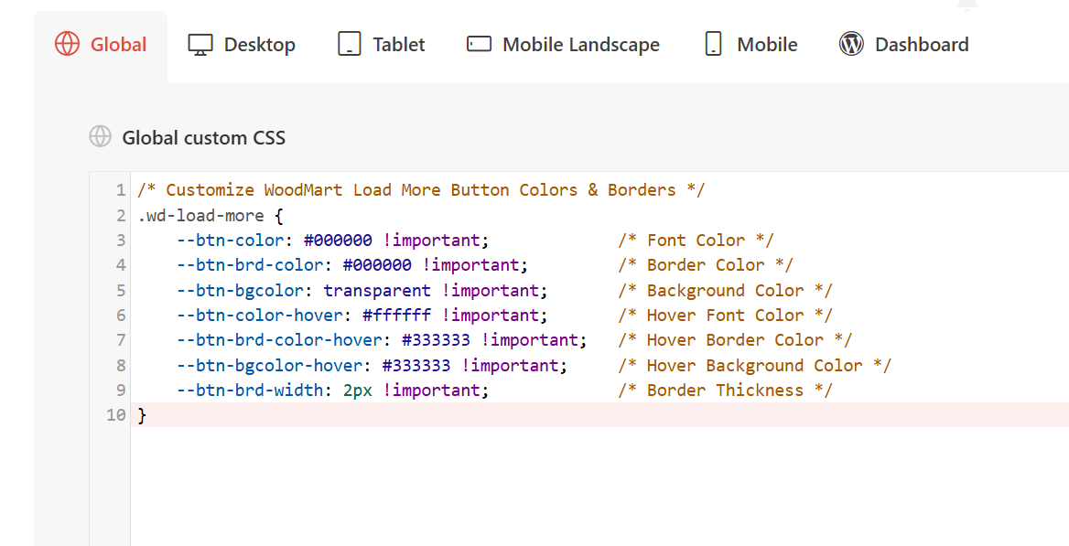Place cursor in the comment on line 1

tap(421, 190)
